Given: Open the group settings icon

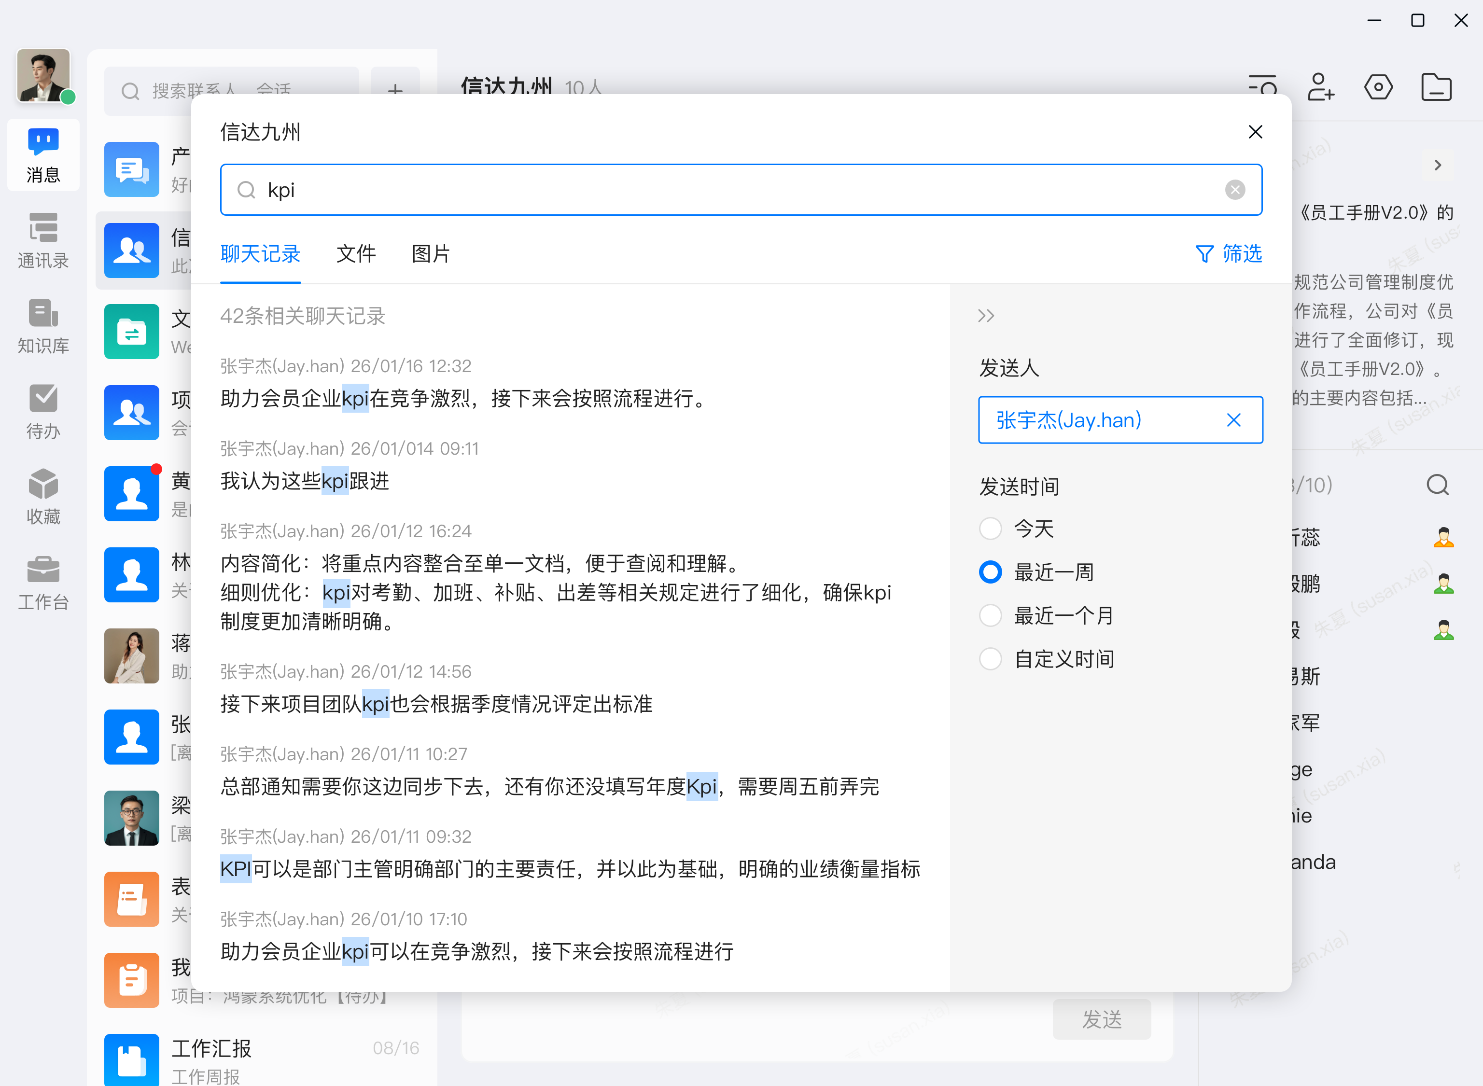Looking at the screenshot, I should (1379, 87).
